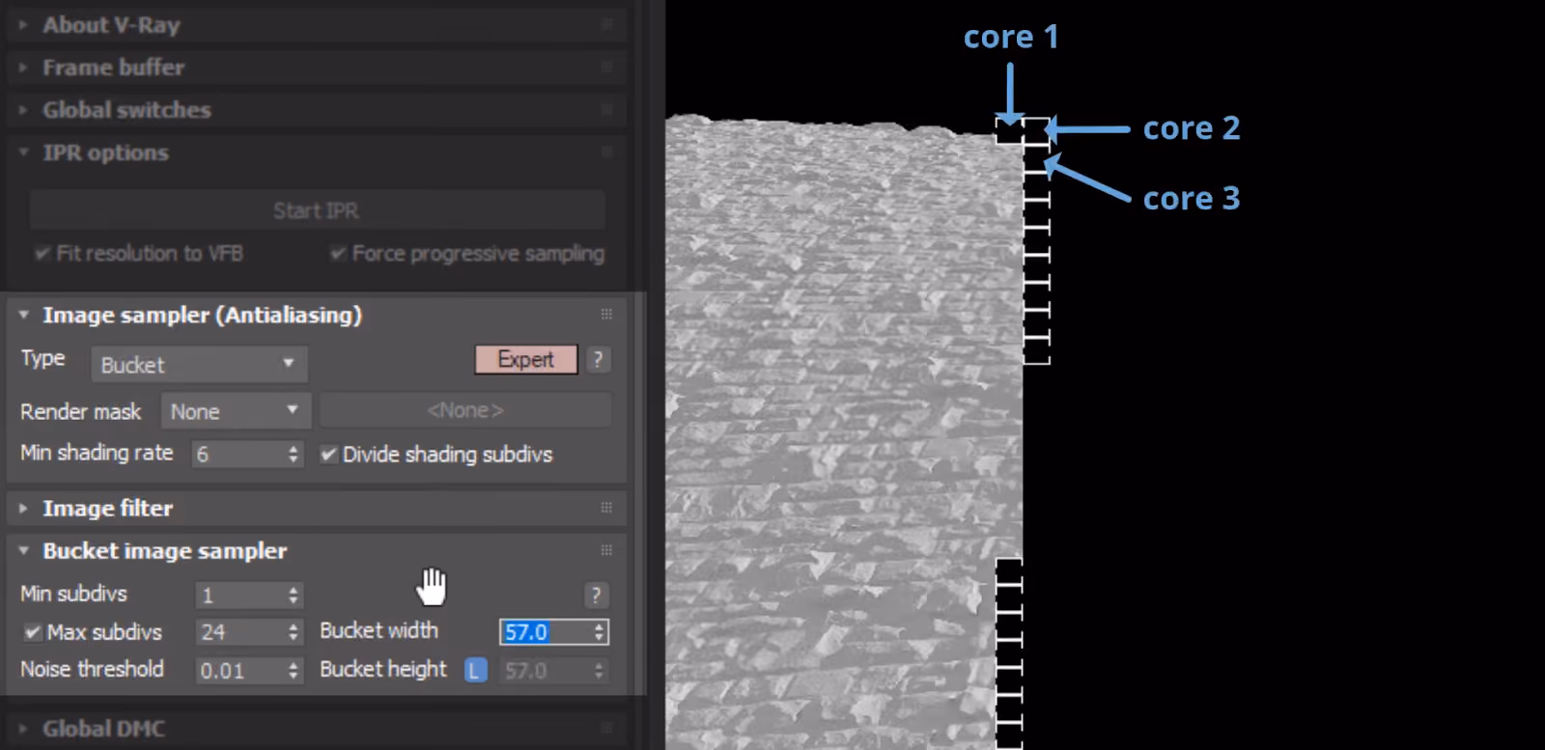Screen dimensions: 1545x750
Task: Click the Global switches rollout grip handle
Action: (606, 109)
